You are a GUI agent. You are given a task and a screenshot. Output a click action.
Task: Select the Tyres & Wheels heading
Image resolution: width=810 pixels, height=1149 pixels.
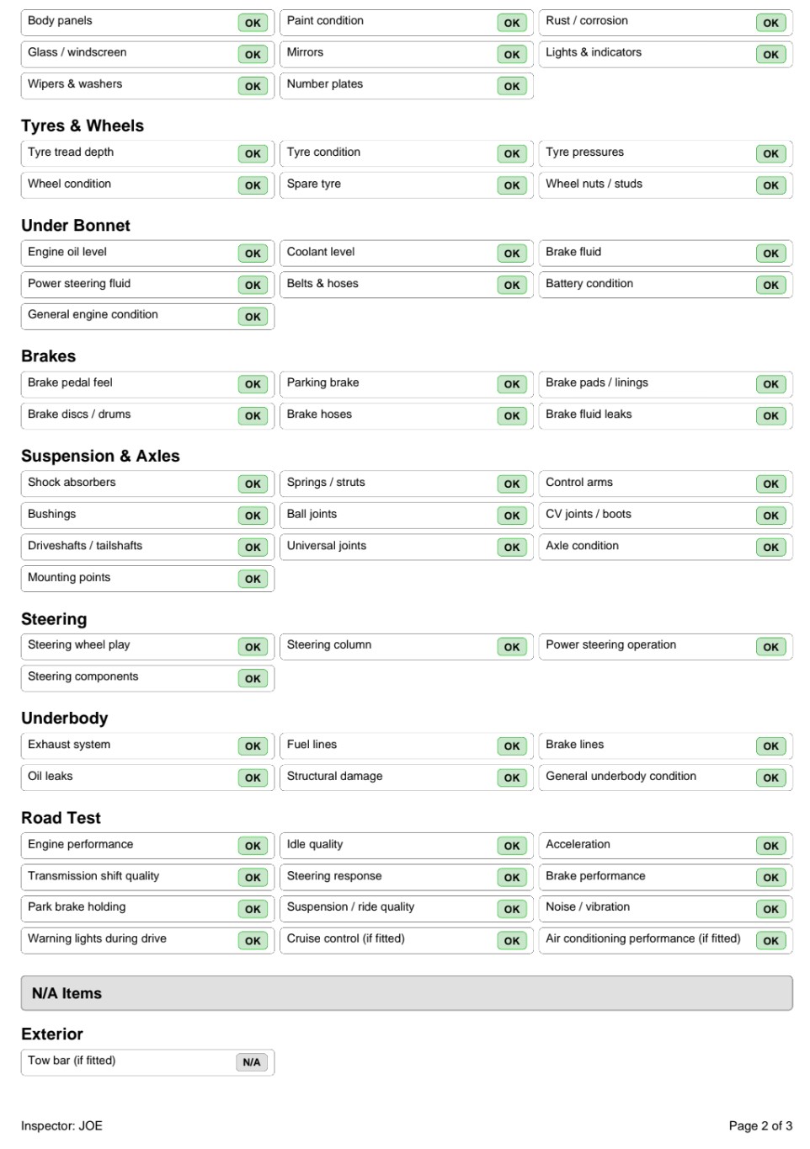tap(83, 126)
